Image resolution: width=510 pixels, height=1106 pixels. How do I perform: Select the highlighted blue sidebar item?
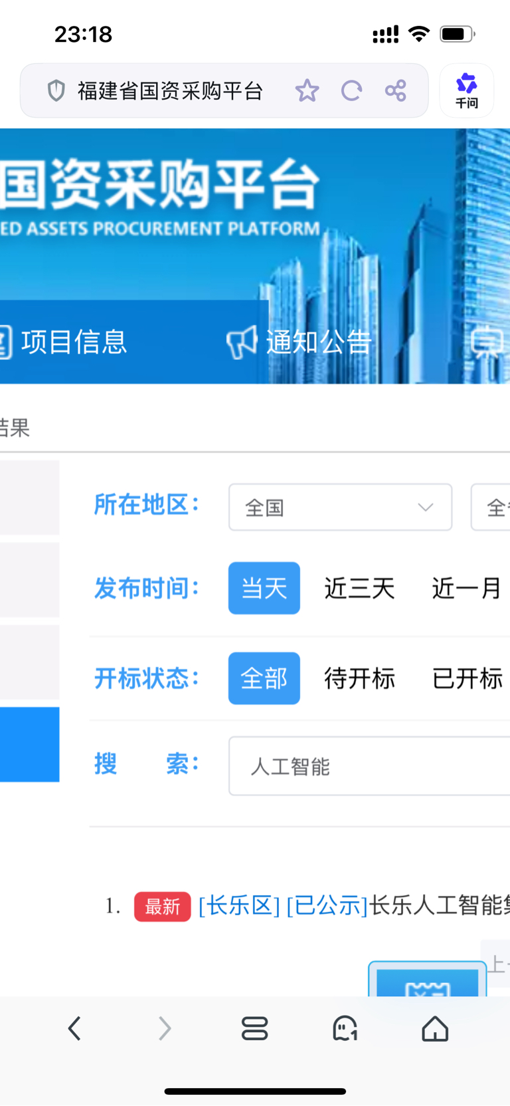[29, 744]
